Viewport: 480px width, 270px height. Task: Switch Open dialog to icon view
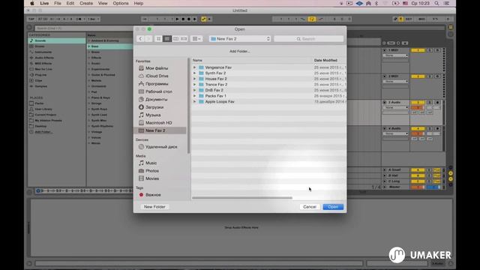pyautogui.click(x=158, y=39)
